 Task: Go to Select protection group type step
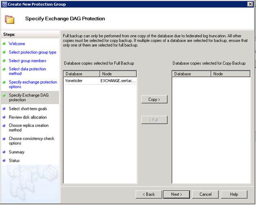point(32,52)
